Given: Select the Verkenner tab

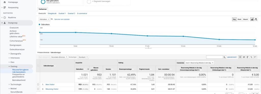Looking at the screenshot, I should click(43, 9).
